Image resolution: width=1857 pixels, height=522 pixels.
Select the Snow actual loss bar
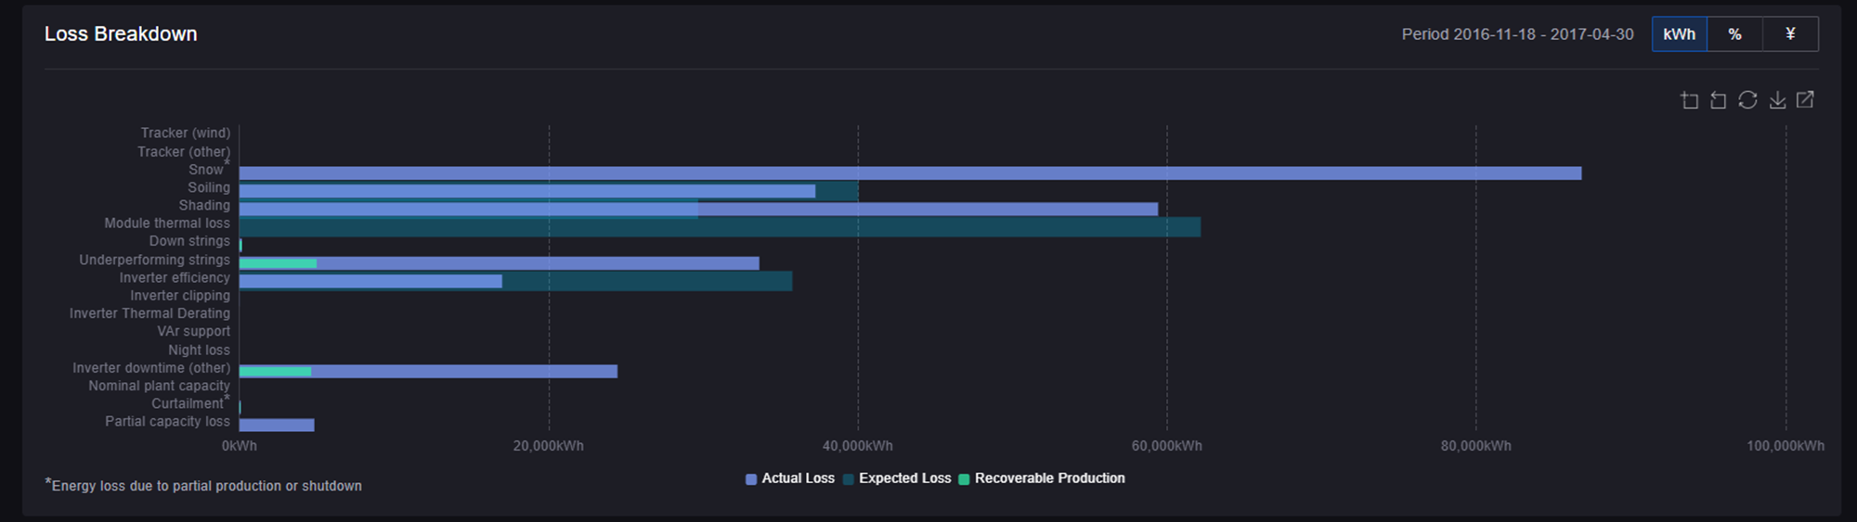pos(910,173)
